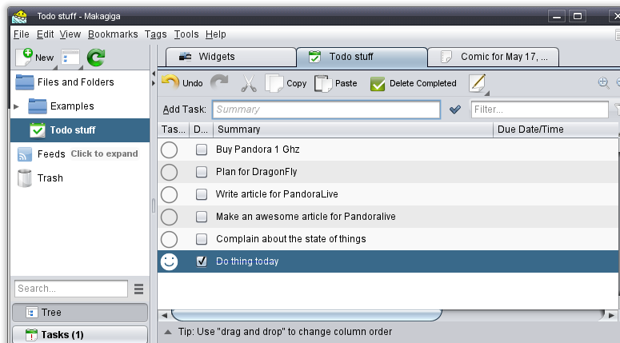Click the Copy toolbar icon

click(274, 83)
